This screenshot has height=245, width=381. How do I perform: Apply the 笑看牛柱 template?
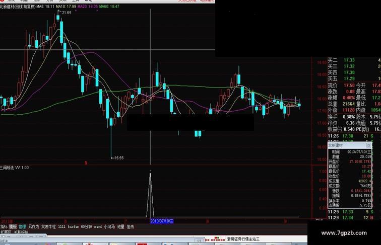point(48,226)
